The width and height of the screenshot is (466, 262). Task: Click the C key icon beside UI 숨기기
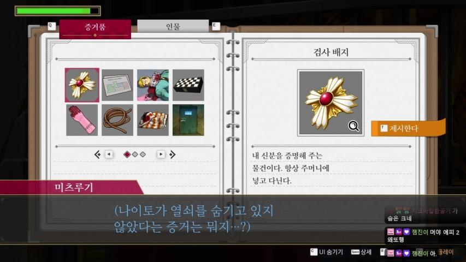(x=314, y=252)
